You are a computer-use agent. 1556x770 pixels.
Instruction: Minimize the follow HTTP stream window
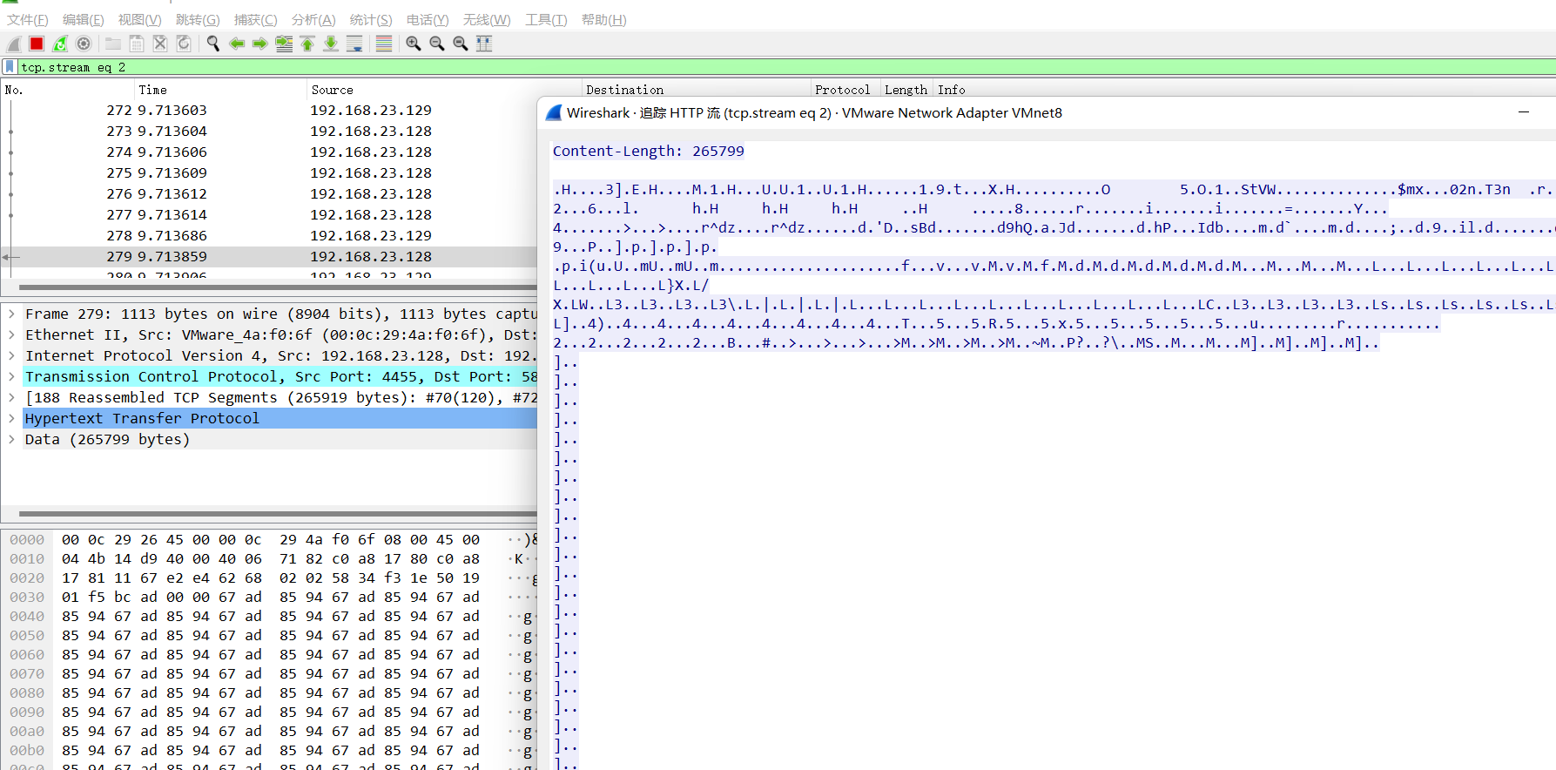pos(1524,112)
